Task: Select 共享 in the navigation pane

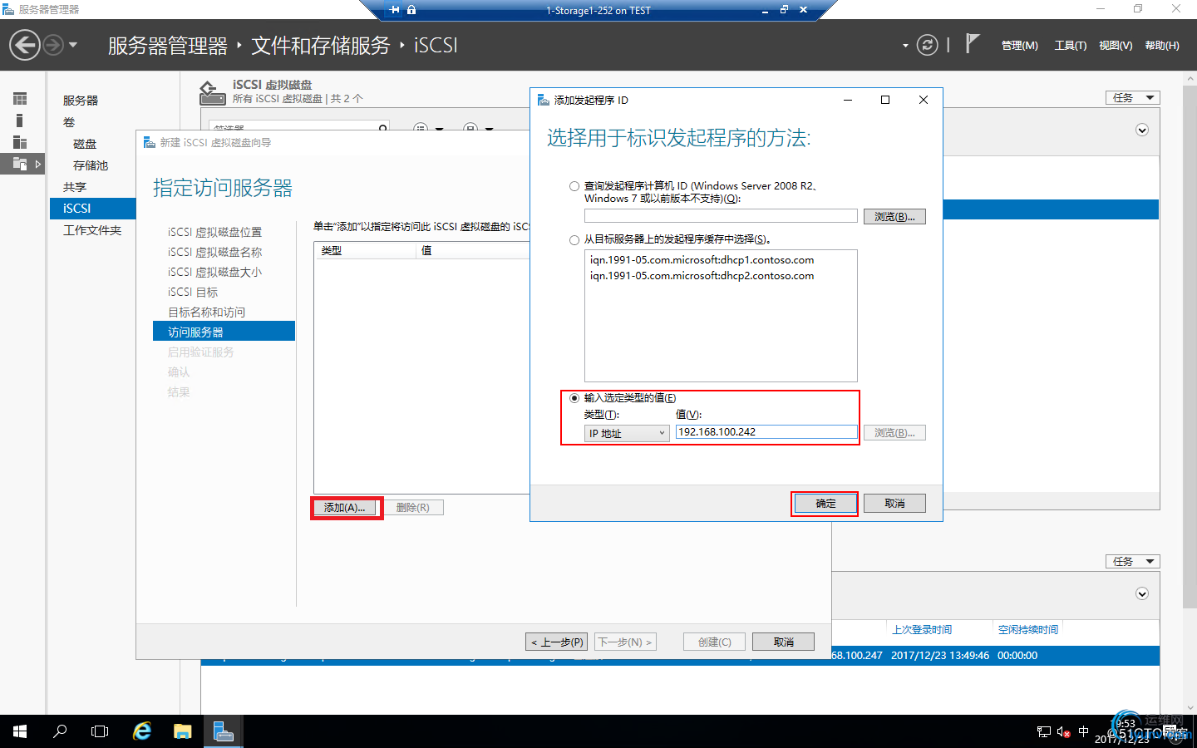Action: pyautogui.click(x=75, y=187)
